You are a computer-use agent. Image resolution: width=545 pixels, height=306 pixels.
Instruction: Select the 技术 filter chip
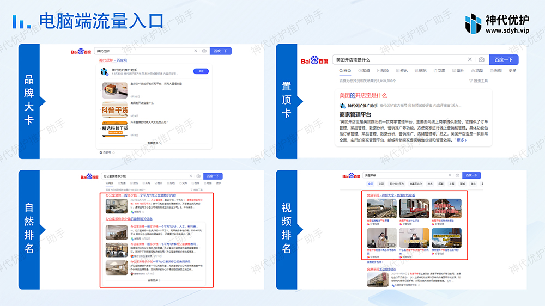430,183
